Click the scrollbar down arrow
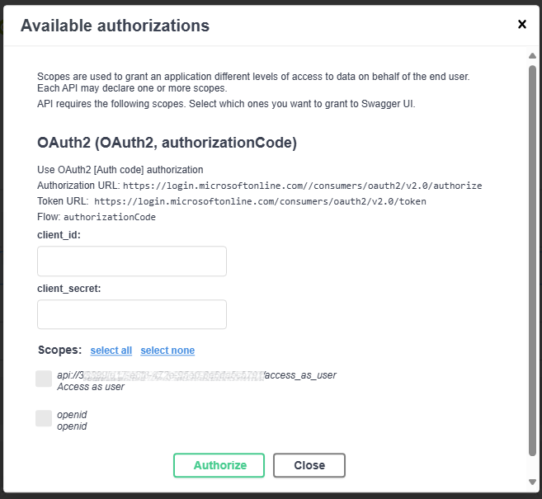The width and height of the screenshot is (542, 499). [x=532, y=482]
